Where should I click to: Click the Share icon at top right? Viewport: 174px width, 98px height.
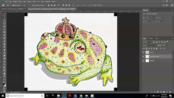[172, 5]
